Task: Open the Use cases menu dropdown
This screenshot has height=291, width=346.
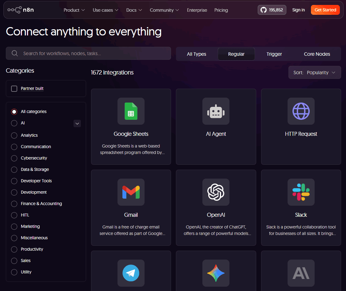Action: [x=105, y=10]
